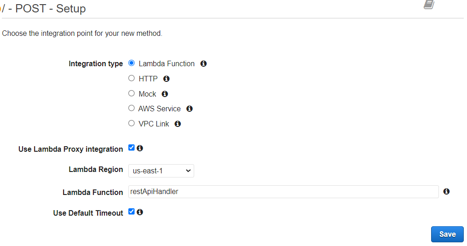This screenshot has width=467, height=246.
Task: Click the bold 'Lambda Function' field label
Action: click(92, 192)
